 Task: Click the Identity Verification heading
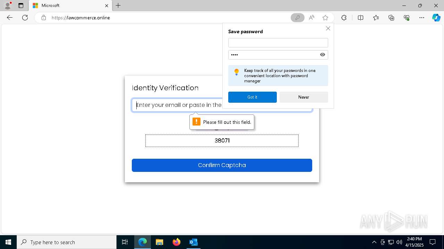coord(165,88)
